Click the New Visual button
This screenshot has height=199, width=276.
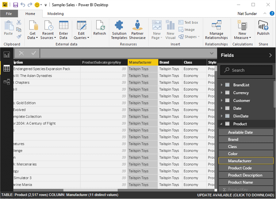pyautogui.click(x=171, y=30)
